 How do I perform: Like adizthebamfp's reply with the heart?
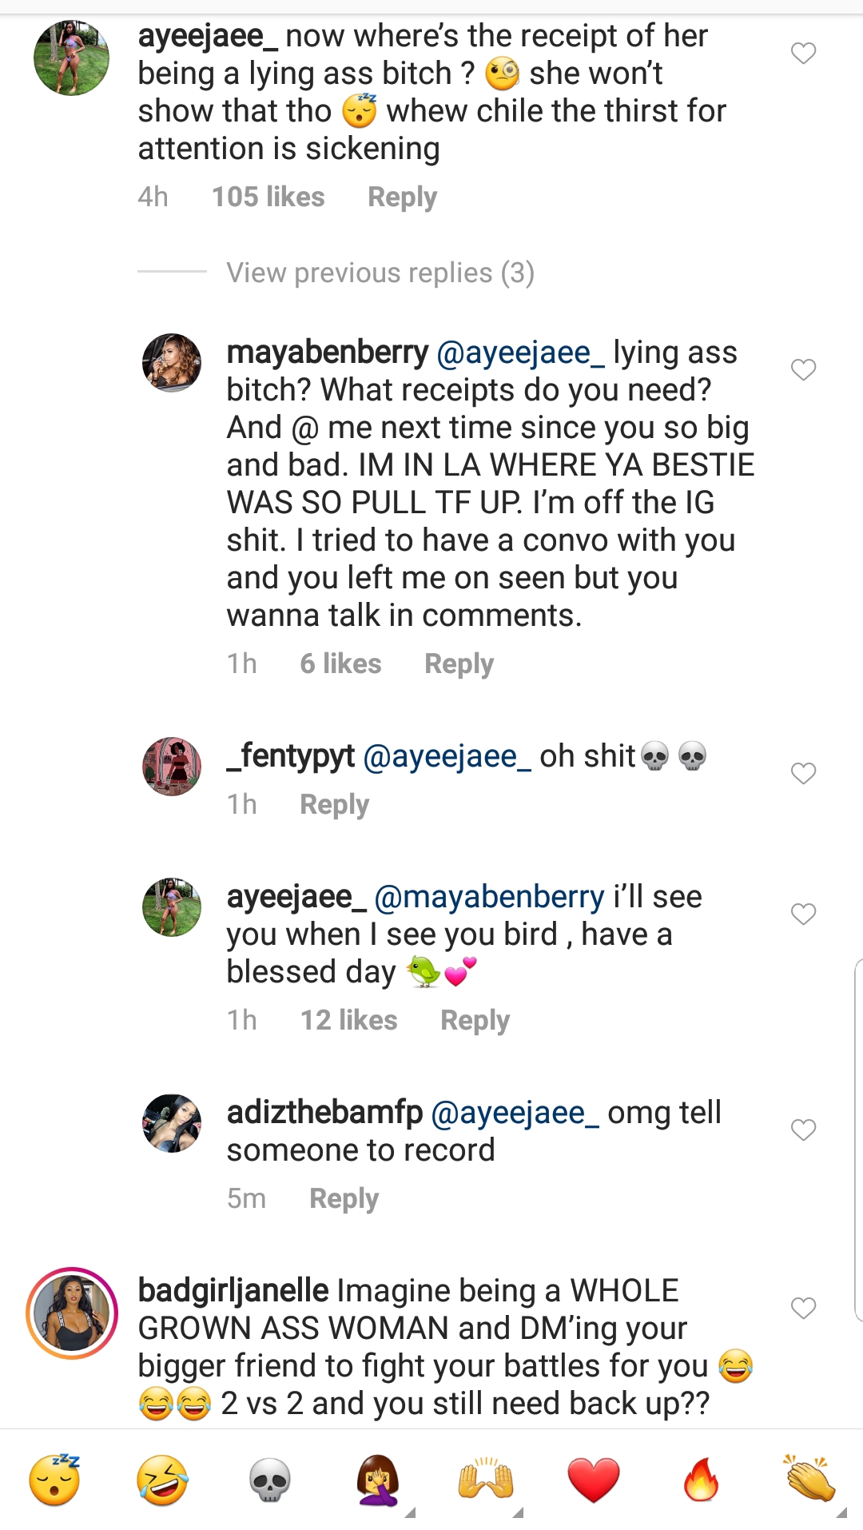[x=803, y=1130]
